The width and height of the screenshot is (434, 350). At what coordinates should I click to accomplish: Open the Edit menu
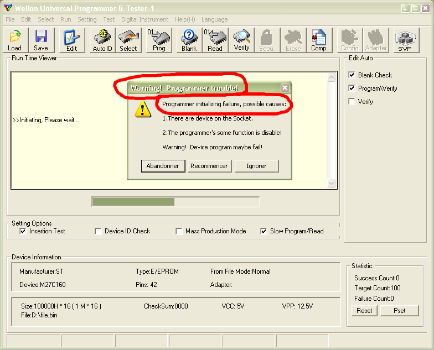[26, 19]
